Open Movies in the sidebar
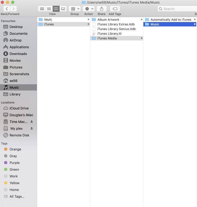The height and width of the screenshot is (207, 197). [18, 61]
